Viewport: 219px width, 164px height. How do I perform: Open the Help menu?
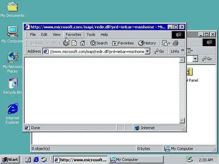(104, 35)
